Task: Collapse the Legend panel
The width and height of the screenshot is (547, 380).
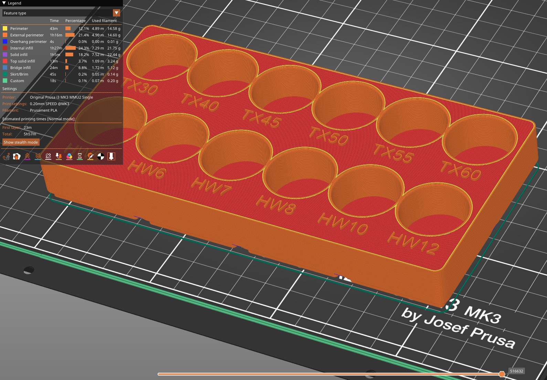Action: coord(4,3)
